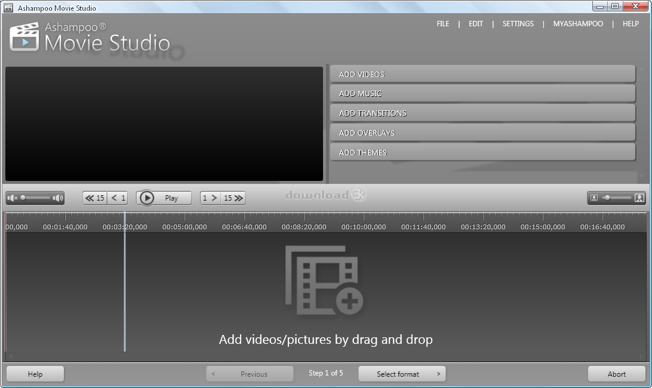The width and height of the screenshot is (652, 388).
Task: Expand the ADD TRANSITIONS section
Action: tap(483, 113)
